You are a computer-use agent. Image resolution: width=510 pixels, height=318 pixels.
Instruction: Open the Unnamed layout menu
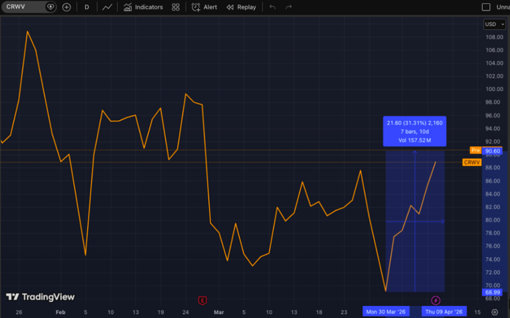tap(503, 7)
